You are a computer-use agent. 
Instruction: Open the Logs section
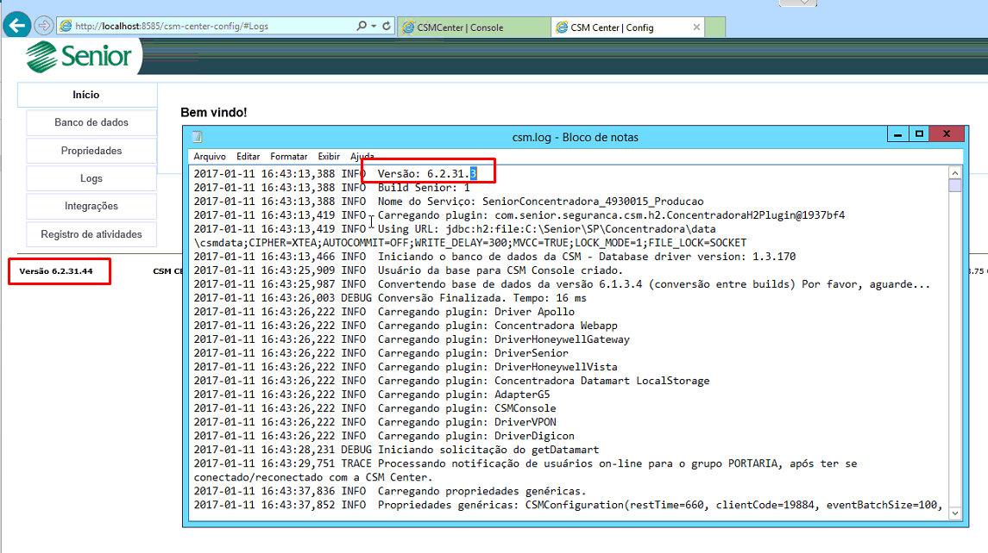click(91, 178)
